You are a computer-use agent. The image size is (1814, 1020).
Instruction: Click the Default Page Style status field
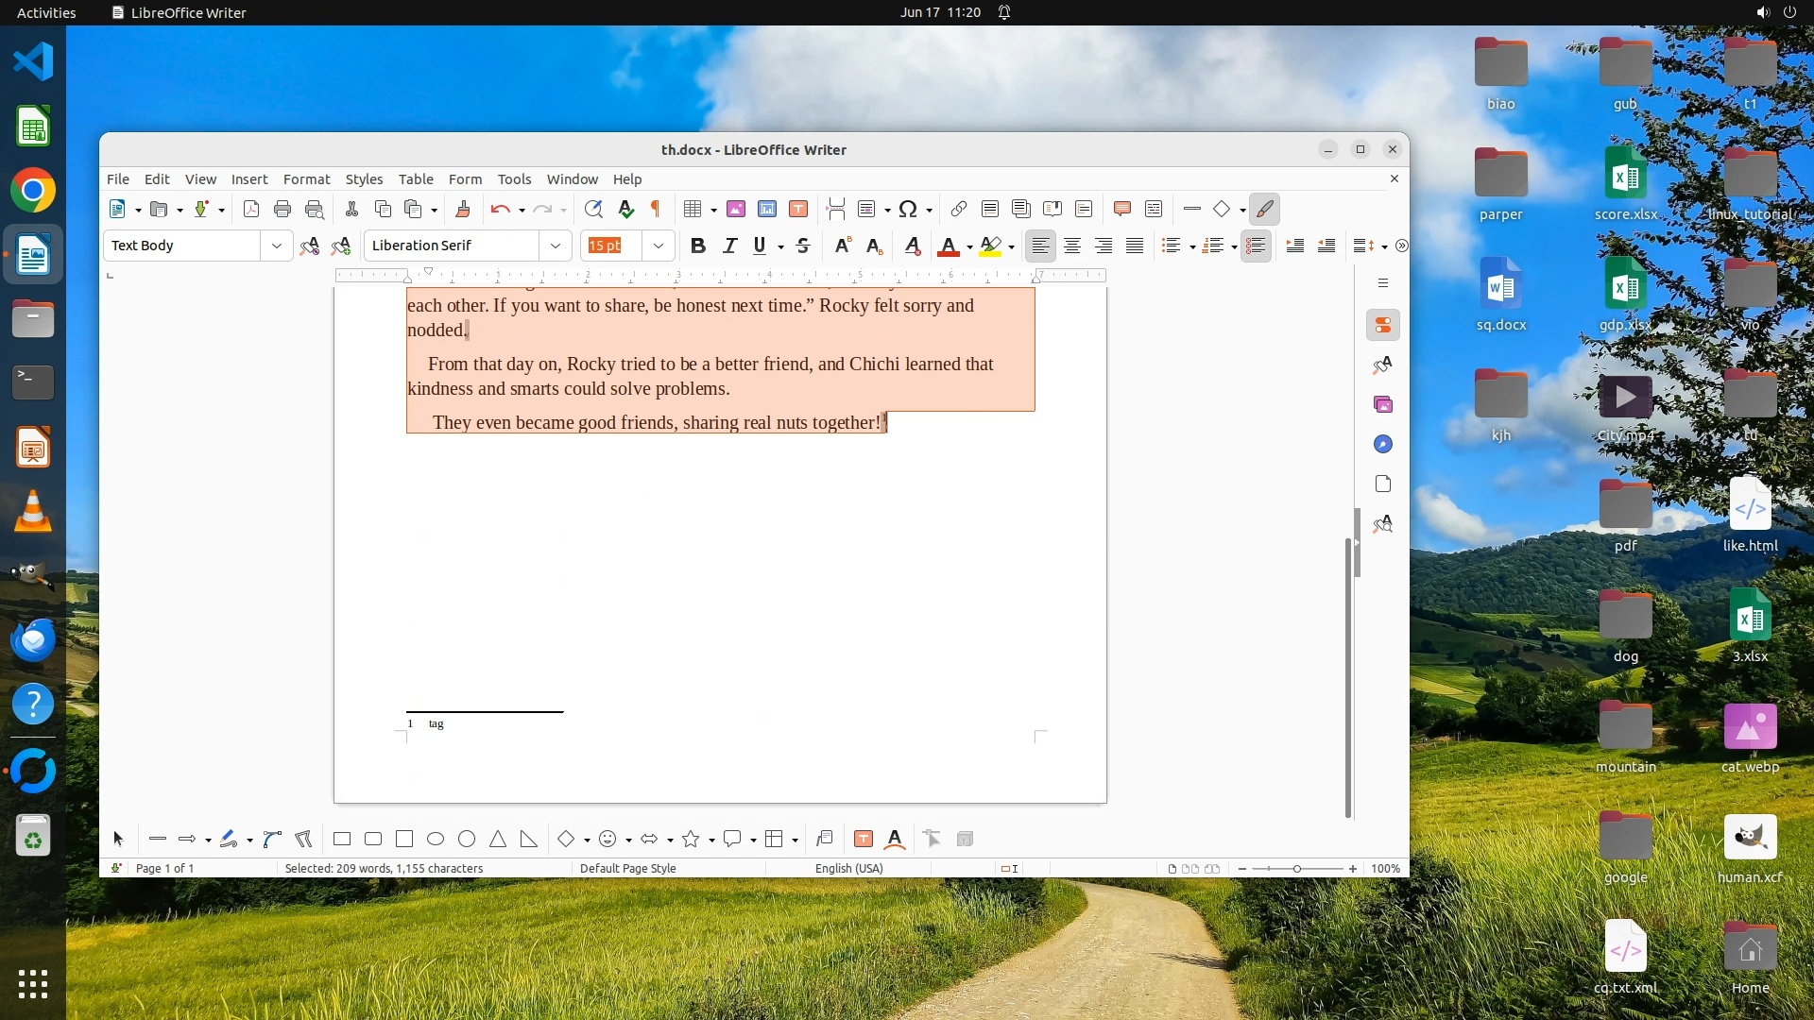627,869
